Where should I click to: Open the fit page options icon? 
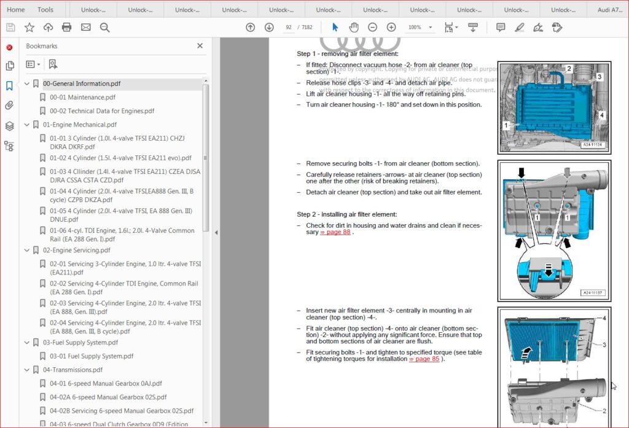click(451, 27)
